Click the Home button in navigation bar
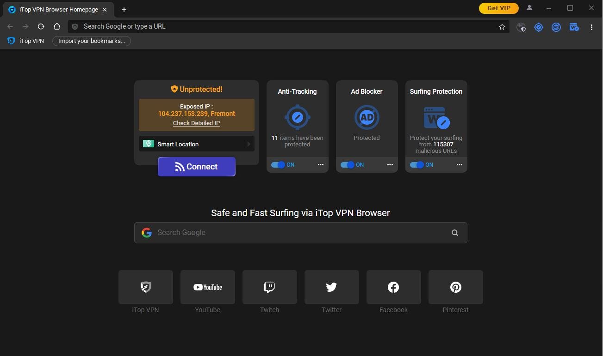Viewport: 603px width, 356px height. [x=56, y=26]
